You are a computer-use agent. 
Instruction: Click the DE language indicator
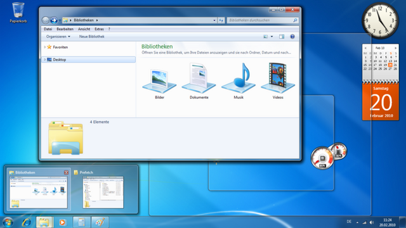pyautogui.click(x=349, y=222)
